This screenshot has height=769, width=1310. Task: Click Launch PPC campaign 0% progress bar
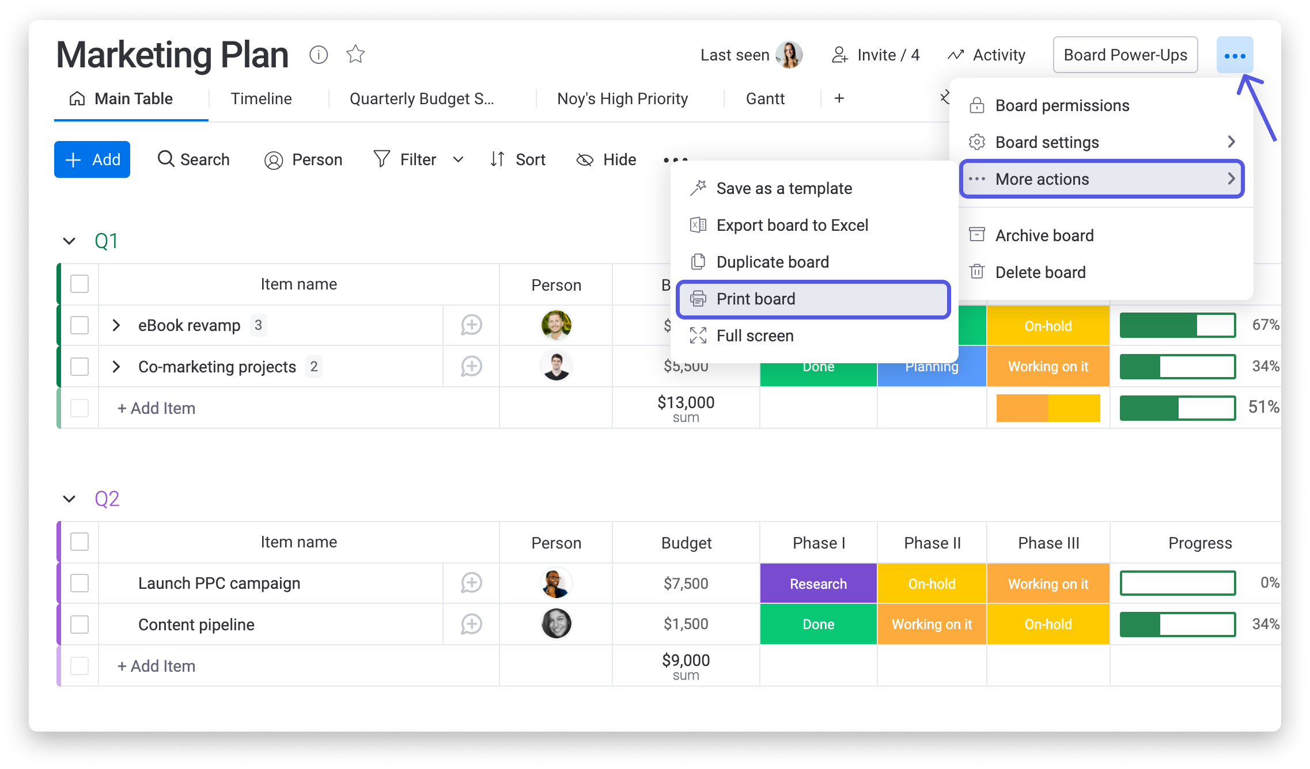tap(1178, 583)
